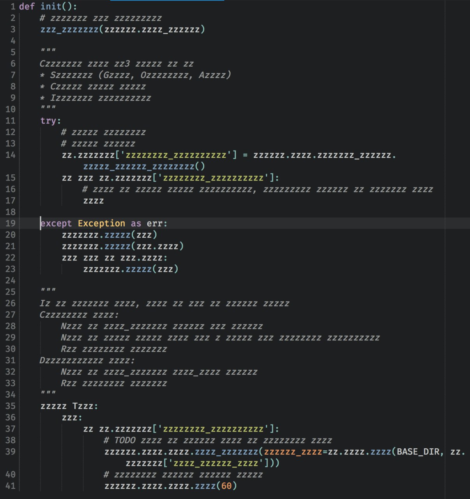
Task: Click the except keyword on line 19
Action: tap(56, 223)
